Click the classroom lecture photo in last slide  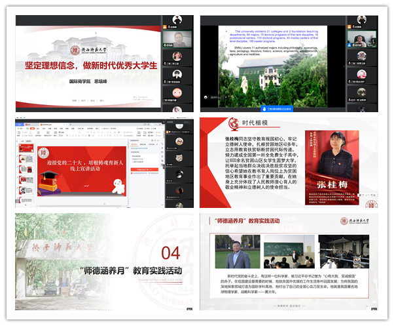coord(289,251)
